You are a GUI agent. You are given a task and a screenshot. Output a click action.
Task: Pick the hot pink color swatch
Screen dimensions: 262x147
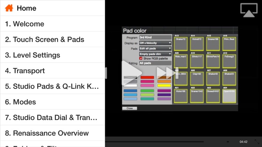[147, 82]
